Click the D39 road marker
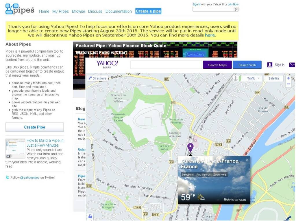This screenshot has width=296, height=221. click(x=89, y=186)
